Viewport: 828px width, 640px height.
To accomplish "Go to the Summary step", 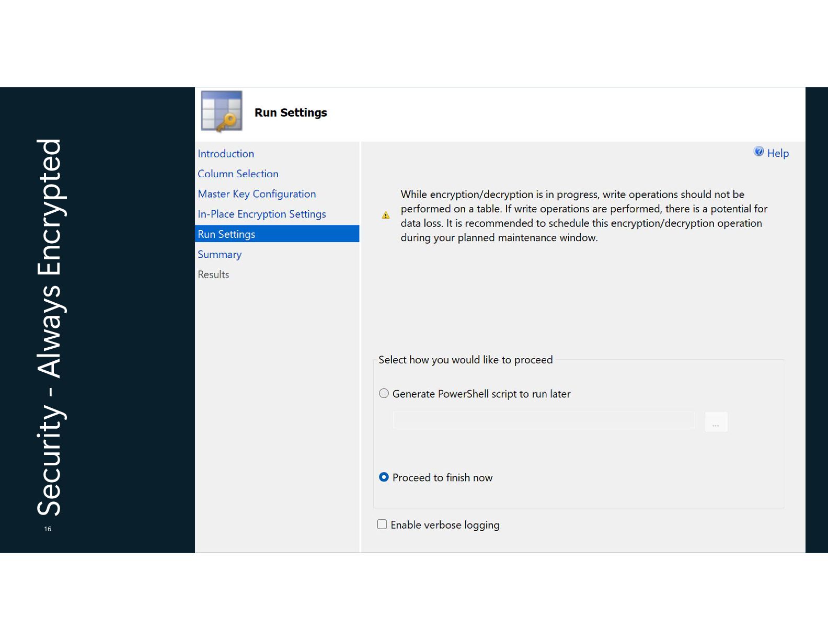I will [220, 255].
